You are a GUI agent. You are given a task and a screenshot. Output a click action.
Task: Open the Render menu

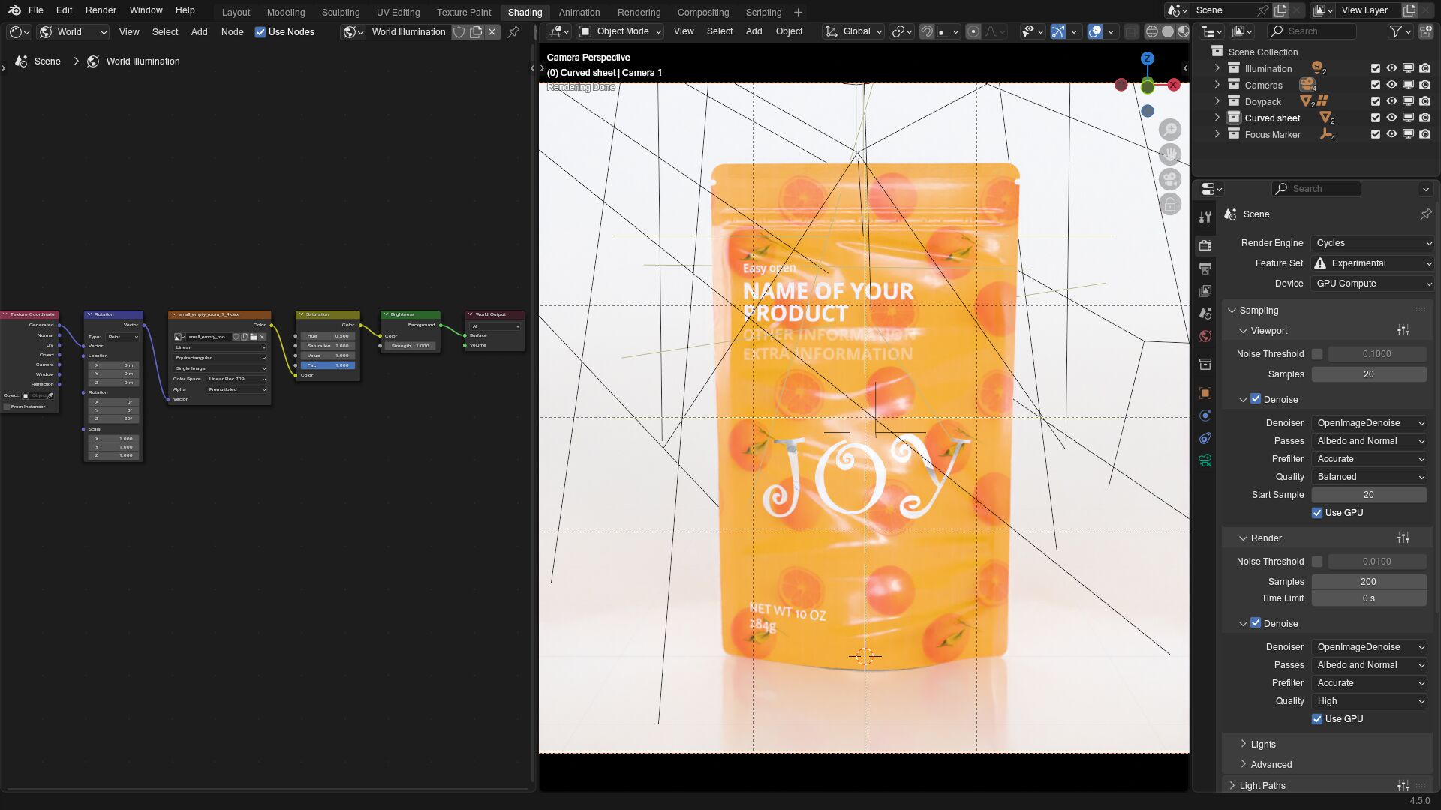coord(101,10)
